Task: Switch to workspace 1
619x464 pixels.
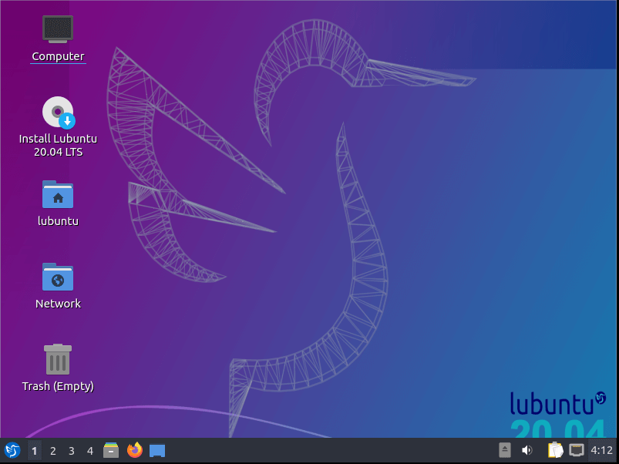Action: point(35,451)
